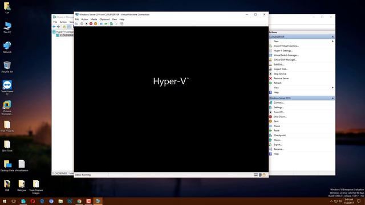Click the Revert toolbar icon in VM Connection
This screenshot has width=365, height=205.
click(x=116, y=24)
